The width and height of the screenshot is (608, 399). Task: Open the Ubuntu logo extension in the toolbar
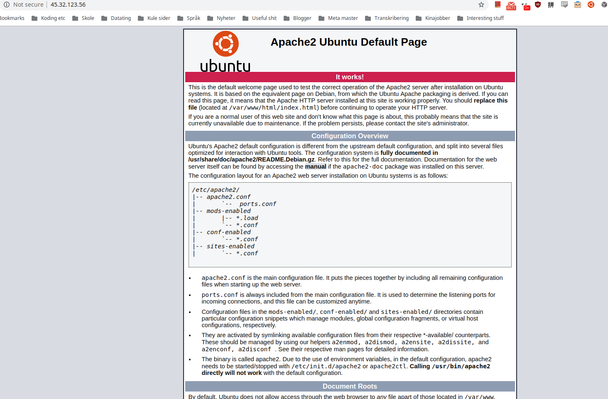pyautogui.click(x=591, y=5)
